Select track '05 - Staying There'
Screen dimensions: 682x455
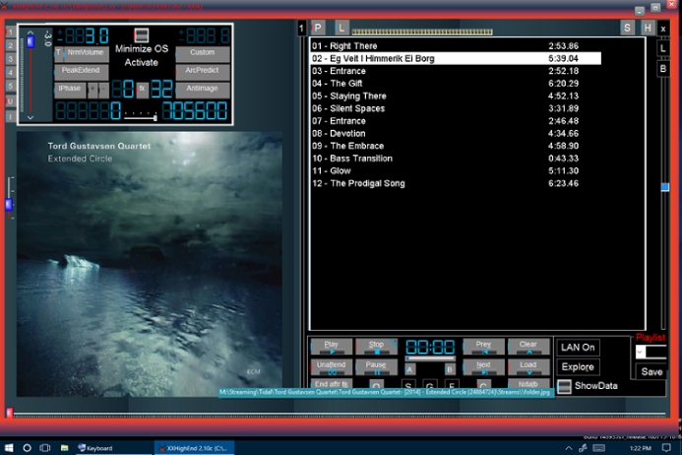tap(456, 97)
